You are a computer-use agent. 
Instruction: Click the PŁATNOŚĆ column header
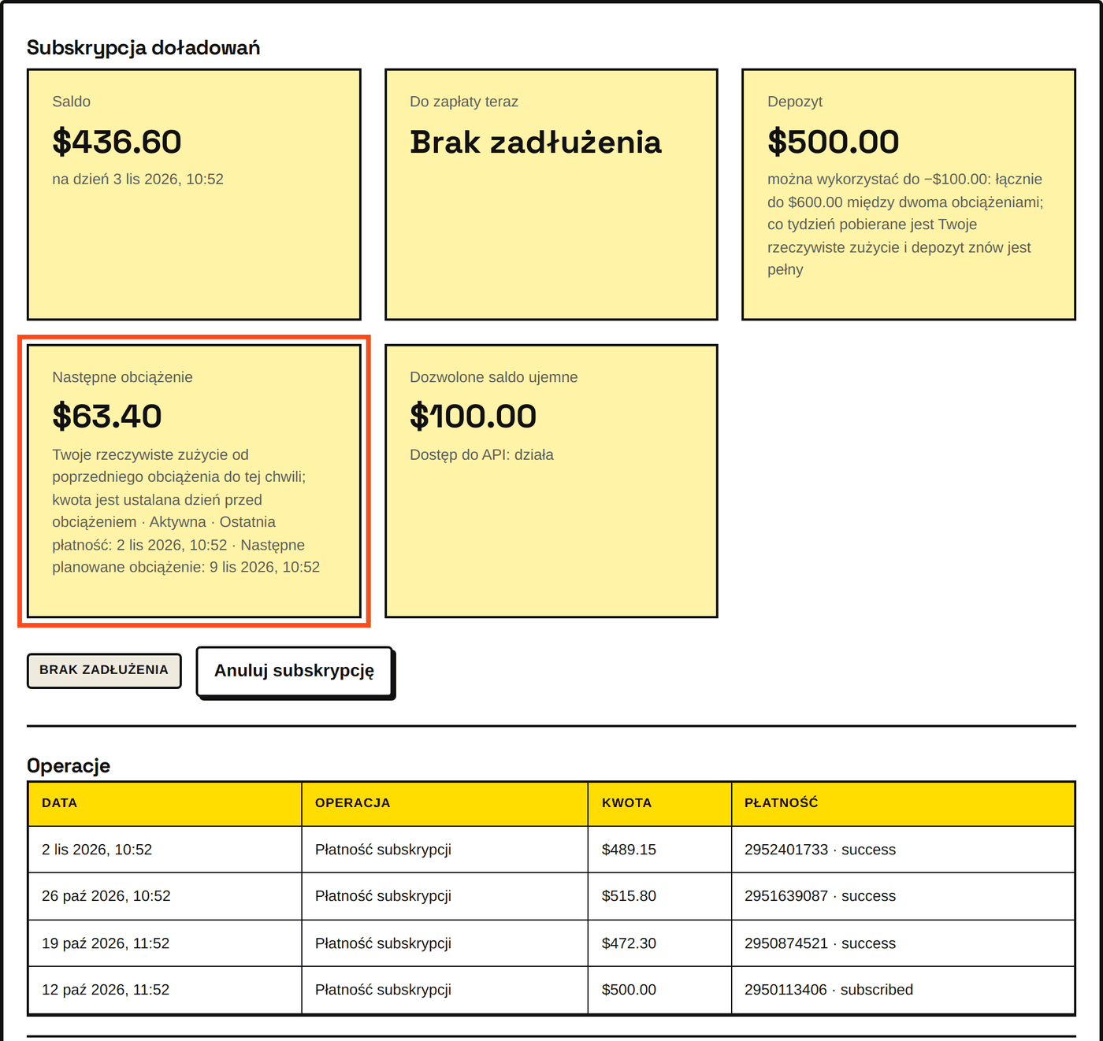pos(904,803)
